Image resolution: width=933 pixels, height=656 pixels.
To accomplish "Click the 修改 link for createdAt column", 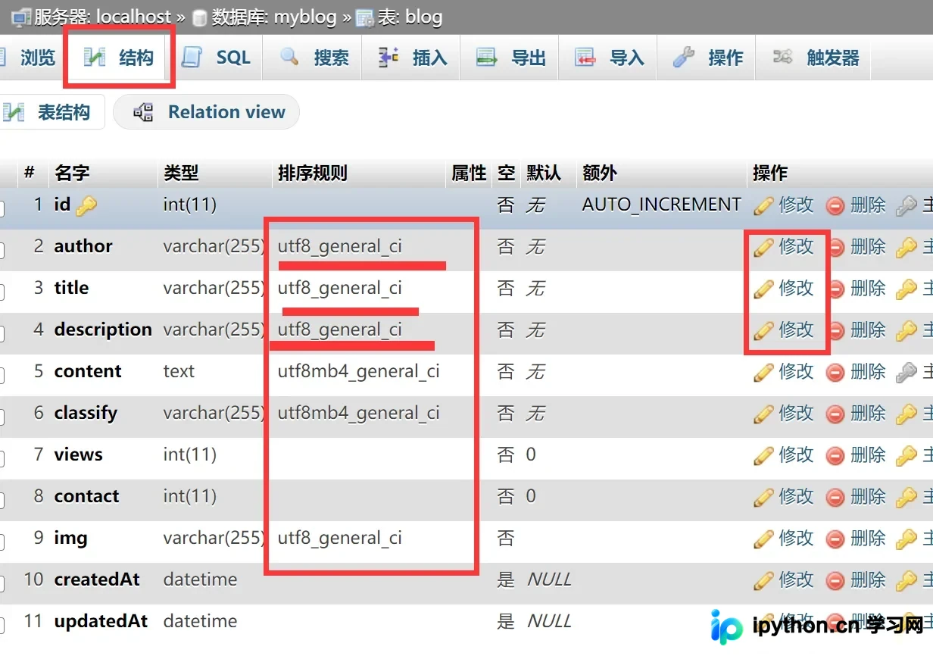I will click(797, 580).
